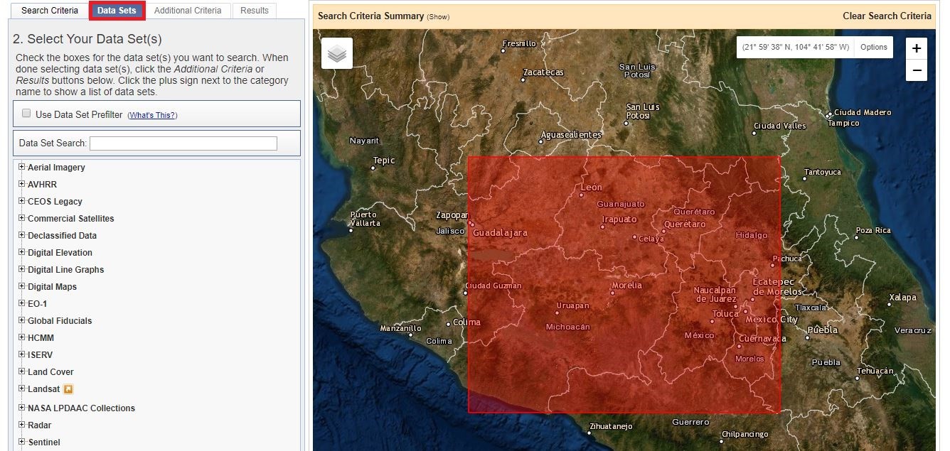
Task: Expand the Landsat category
Action: 22,389
